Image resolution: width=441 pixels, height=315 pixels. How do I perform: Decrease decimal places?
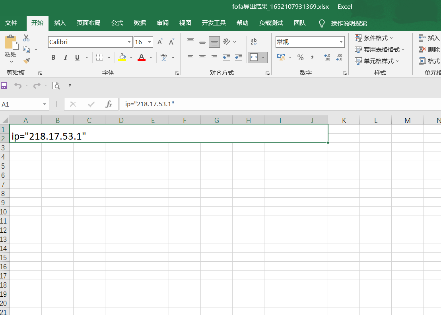pyautogui.click(x=339, y=57)
